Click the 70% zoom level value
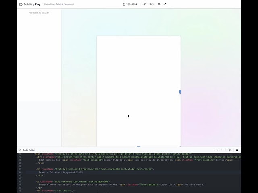258x193 pixels. (x=152, y=4)
